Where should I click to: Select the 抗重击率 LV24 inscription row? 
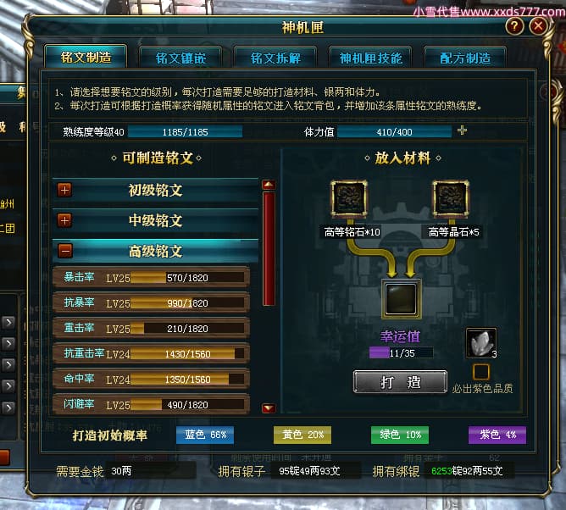click(x=152, y=353)
